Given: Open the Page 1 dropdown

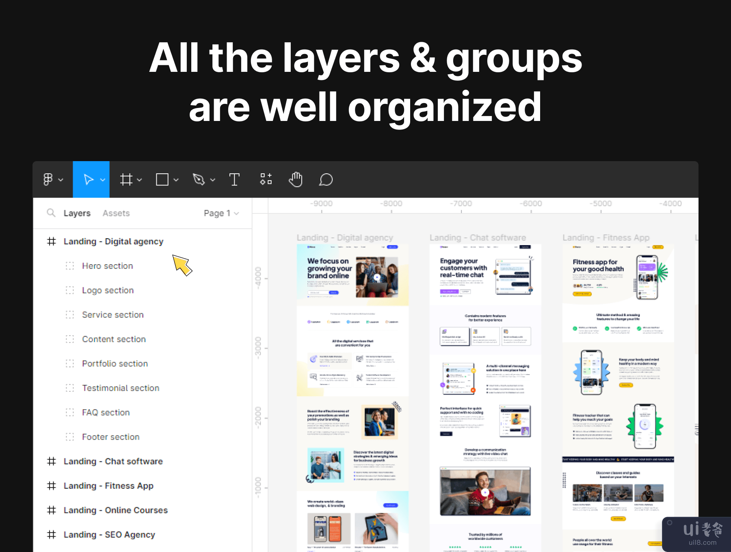Looking at the screenshot, I should [x=221, y=213].
